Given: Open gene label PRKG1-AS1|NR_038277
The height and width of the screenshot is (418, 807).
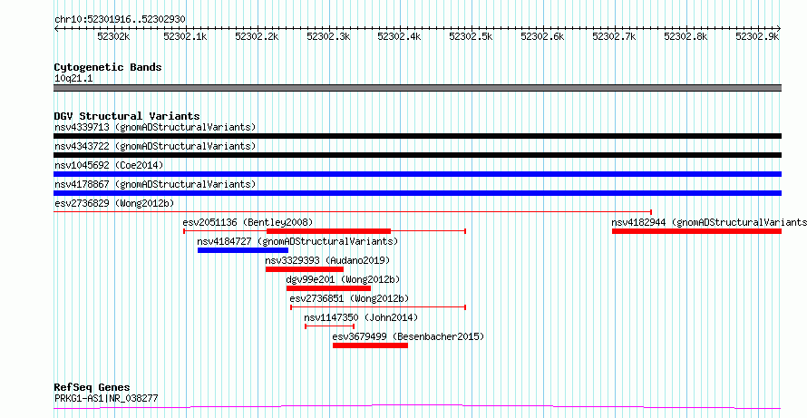Looking at the screenshot, I should pos(106,398).
